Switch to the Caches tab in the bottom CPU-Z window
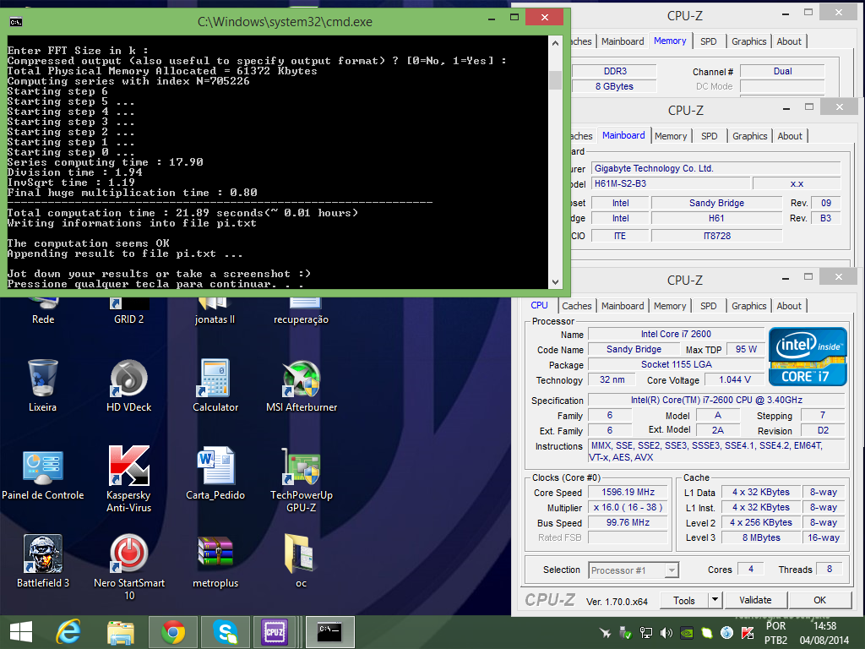This screenshot has width=865, height=649. (576, 306)
